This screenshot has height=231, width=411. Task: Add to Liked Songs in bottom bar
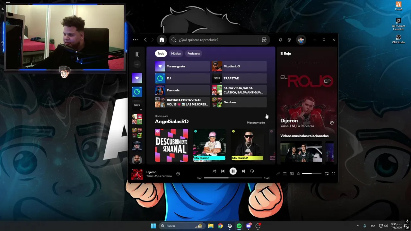point(178,174)
